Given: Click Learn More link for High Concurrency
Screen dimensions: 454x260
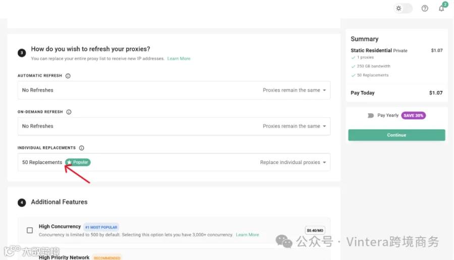Looking at the screenshot, I should point(247,235).
